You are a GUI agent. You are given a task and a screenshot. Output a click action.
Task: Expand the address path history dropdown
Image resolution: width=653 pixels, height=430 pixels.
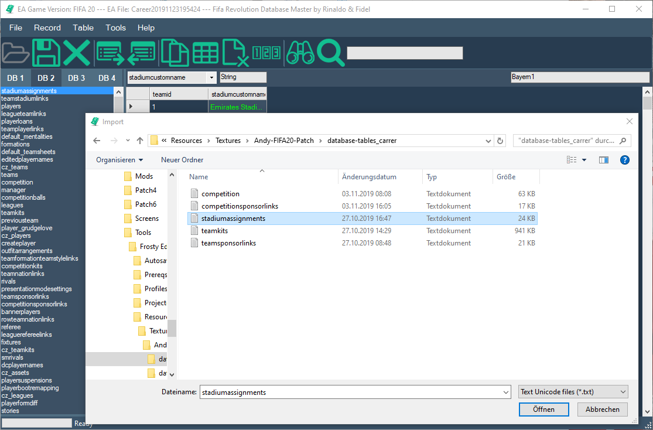(x=488, y=141)
